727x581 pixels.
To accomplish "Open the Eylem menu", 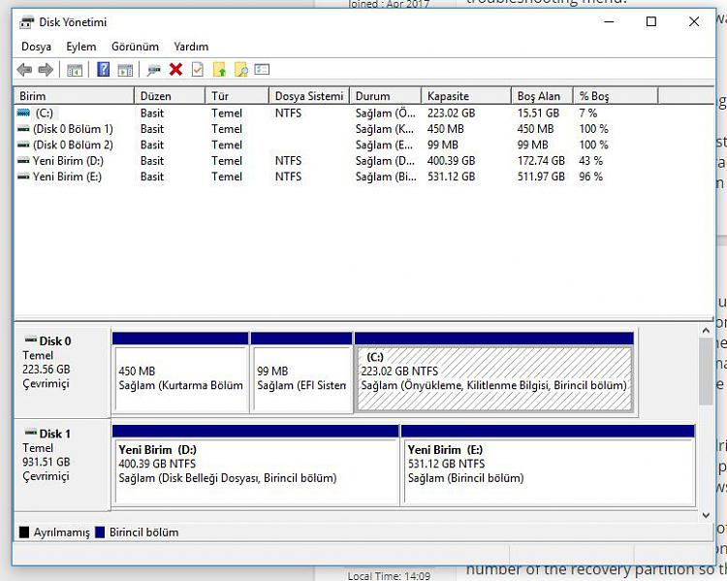I will click(80, 47).
